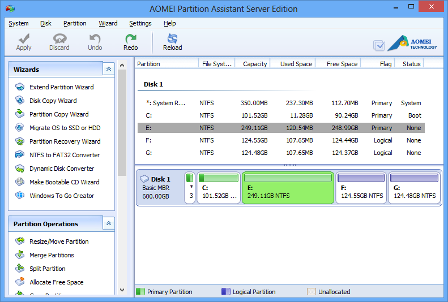Click the Used Space column header
The height and width of the screenshot is (302, 448).
293,64
